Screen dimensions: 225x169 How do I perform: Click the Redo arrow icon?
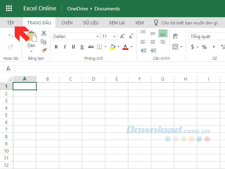[x=11, y=47]
